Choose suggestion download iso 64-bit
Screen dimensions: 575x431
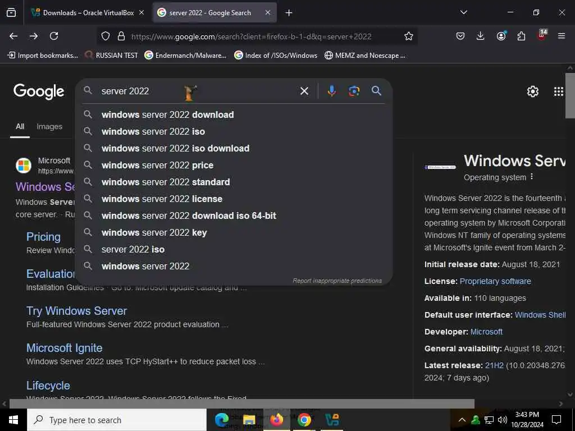click(234, 216)
